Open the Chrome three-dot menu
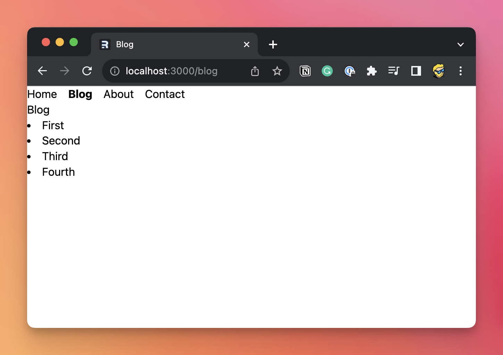 pos(460,71)
